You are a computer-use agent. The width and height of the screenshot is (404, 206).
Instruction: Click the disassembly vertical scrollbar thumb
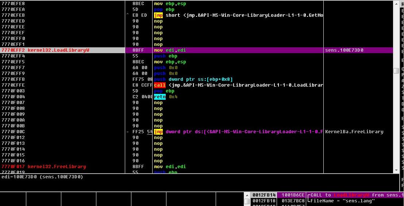tap(396, 71)
